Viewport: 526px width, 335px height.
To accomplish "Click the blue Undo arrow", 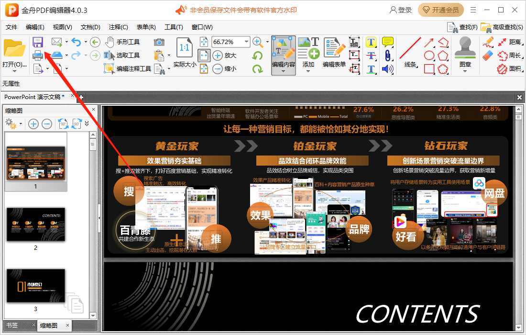I will pyautogui.click(x=76, y=42).
